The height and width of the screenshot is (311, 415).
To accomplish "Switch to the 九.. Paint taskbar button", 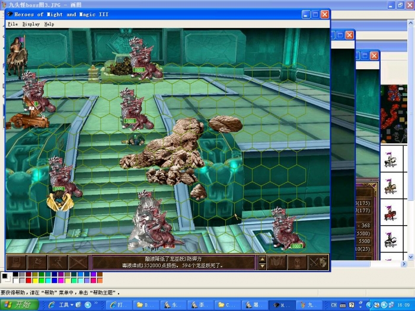I will 308,305.
